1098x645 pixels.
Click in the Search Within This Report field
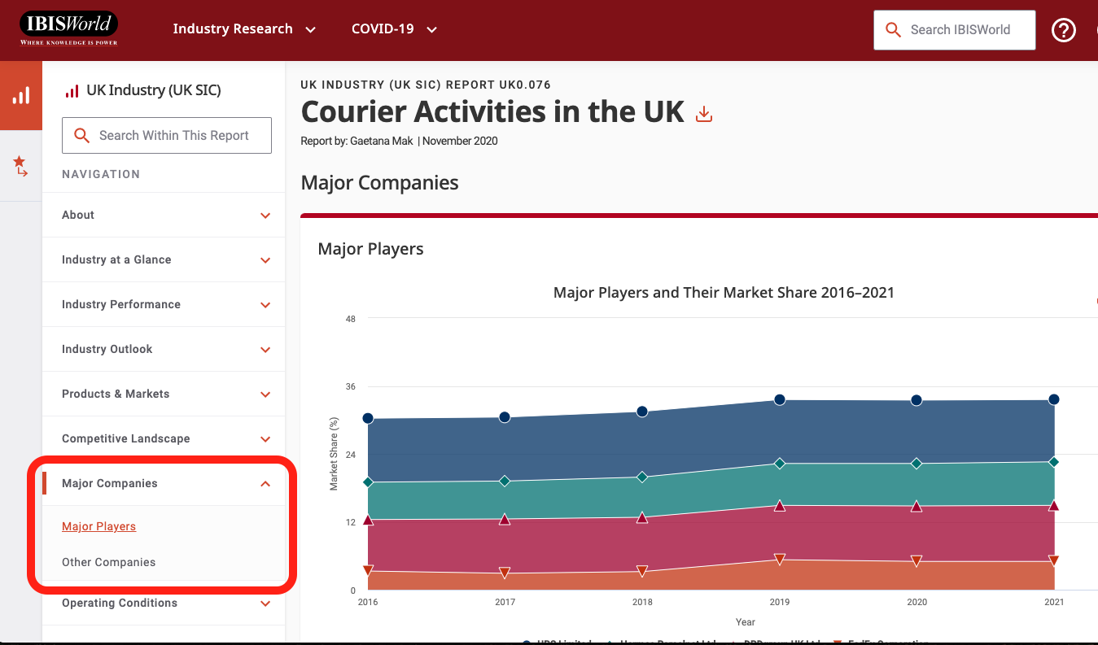(174, 136)
